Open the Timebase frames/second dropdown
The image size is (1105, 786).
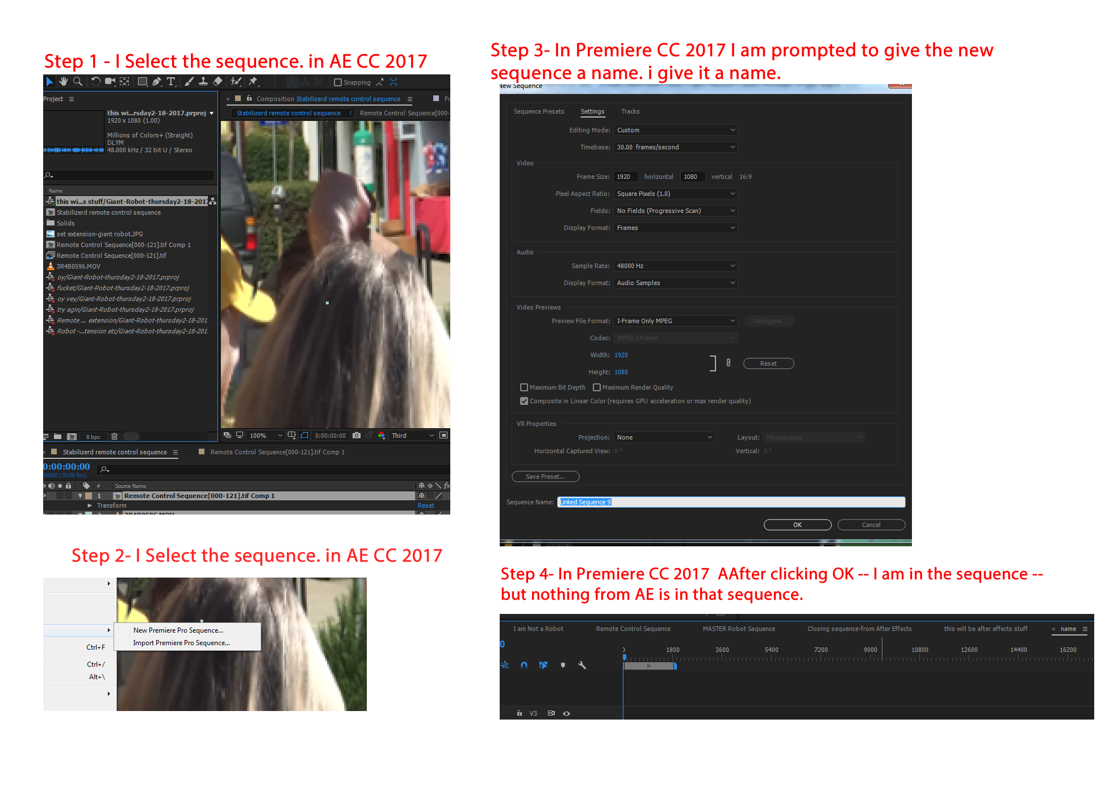[675, 147]
